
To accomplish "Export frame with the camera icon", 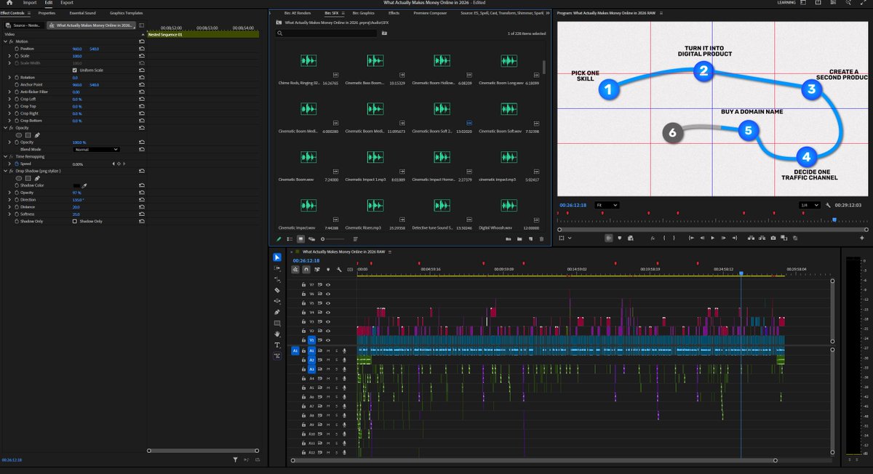I will pyautogui.click(x=773, y=238).
